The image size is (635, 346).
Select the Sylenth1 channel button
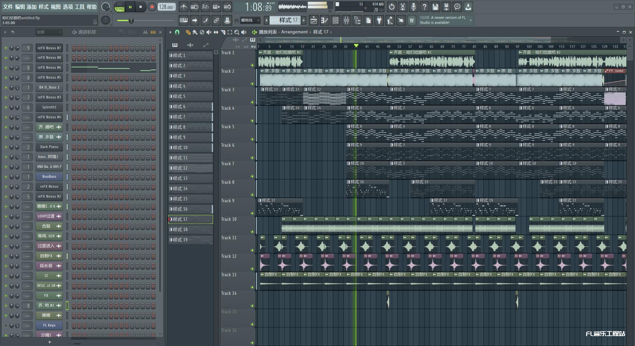pos(49,107)
